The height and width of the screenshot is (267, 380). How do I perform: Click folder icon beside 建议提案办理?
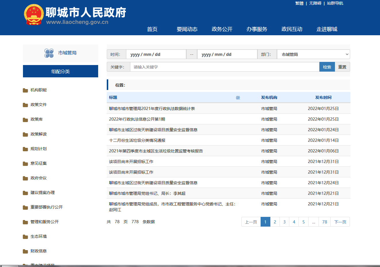(25, 193)
